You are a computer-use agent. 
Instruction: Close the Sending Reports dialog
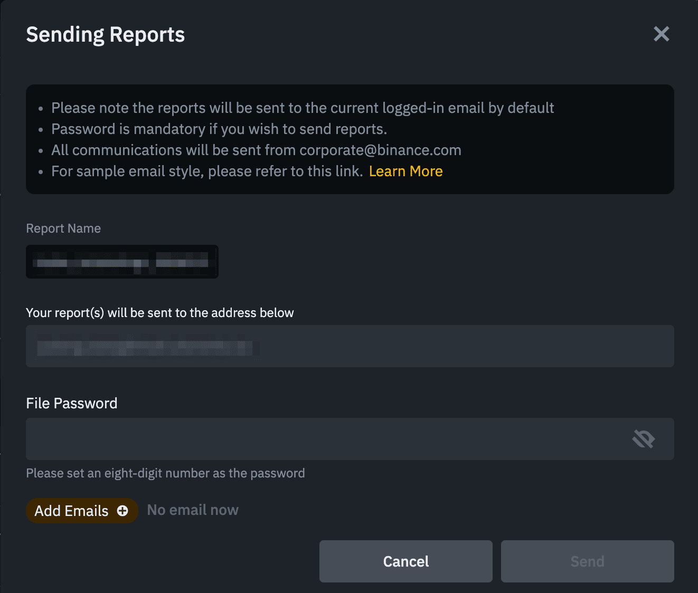[x=661, y=34]
